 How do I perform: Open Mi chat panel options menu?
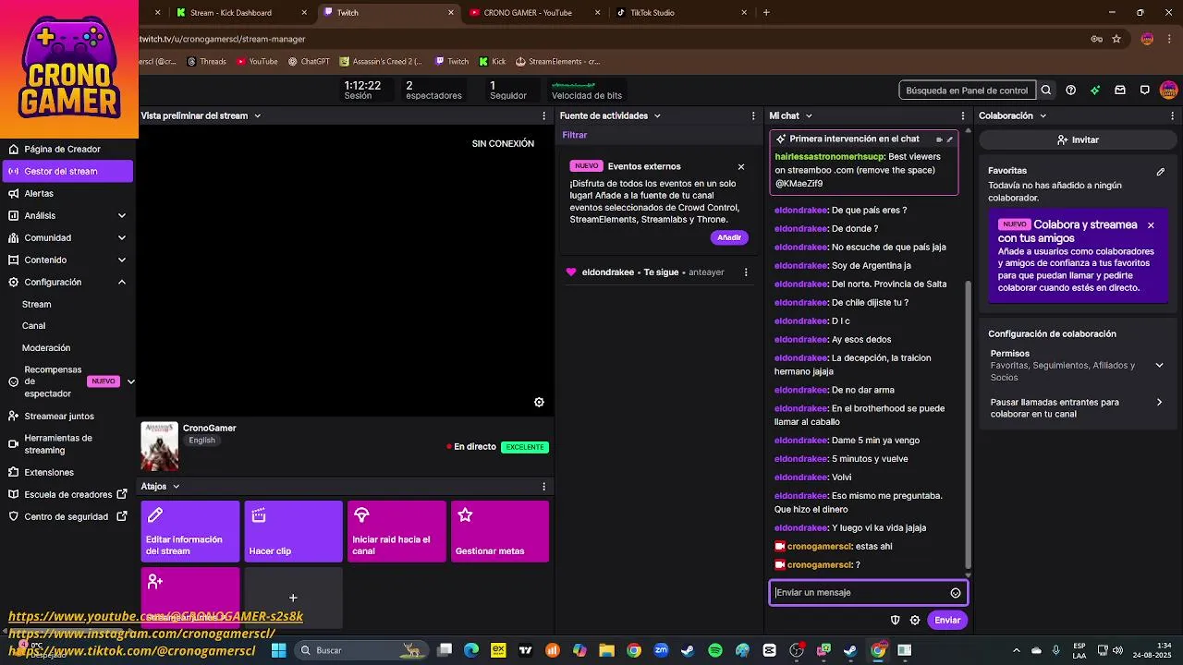(963, 116)
